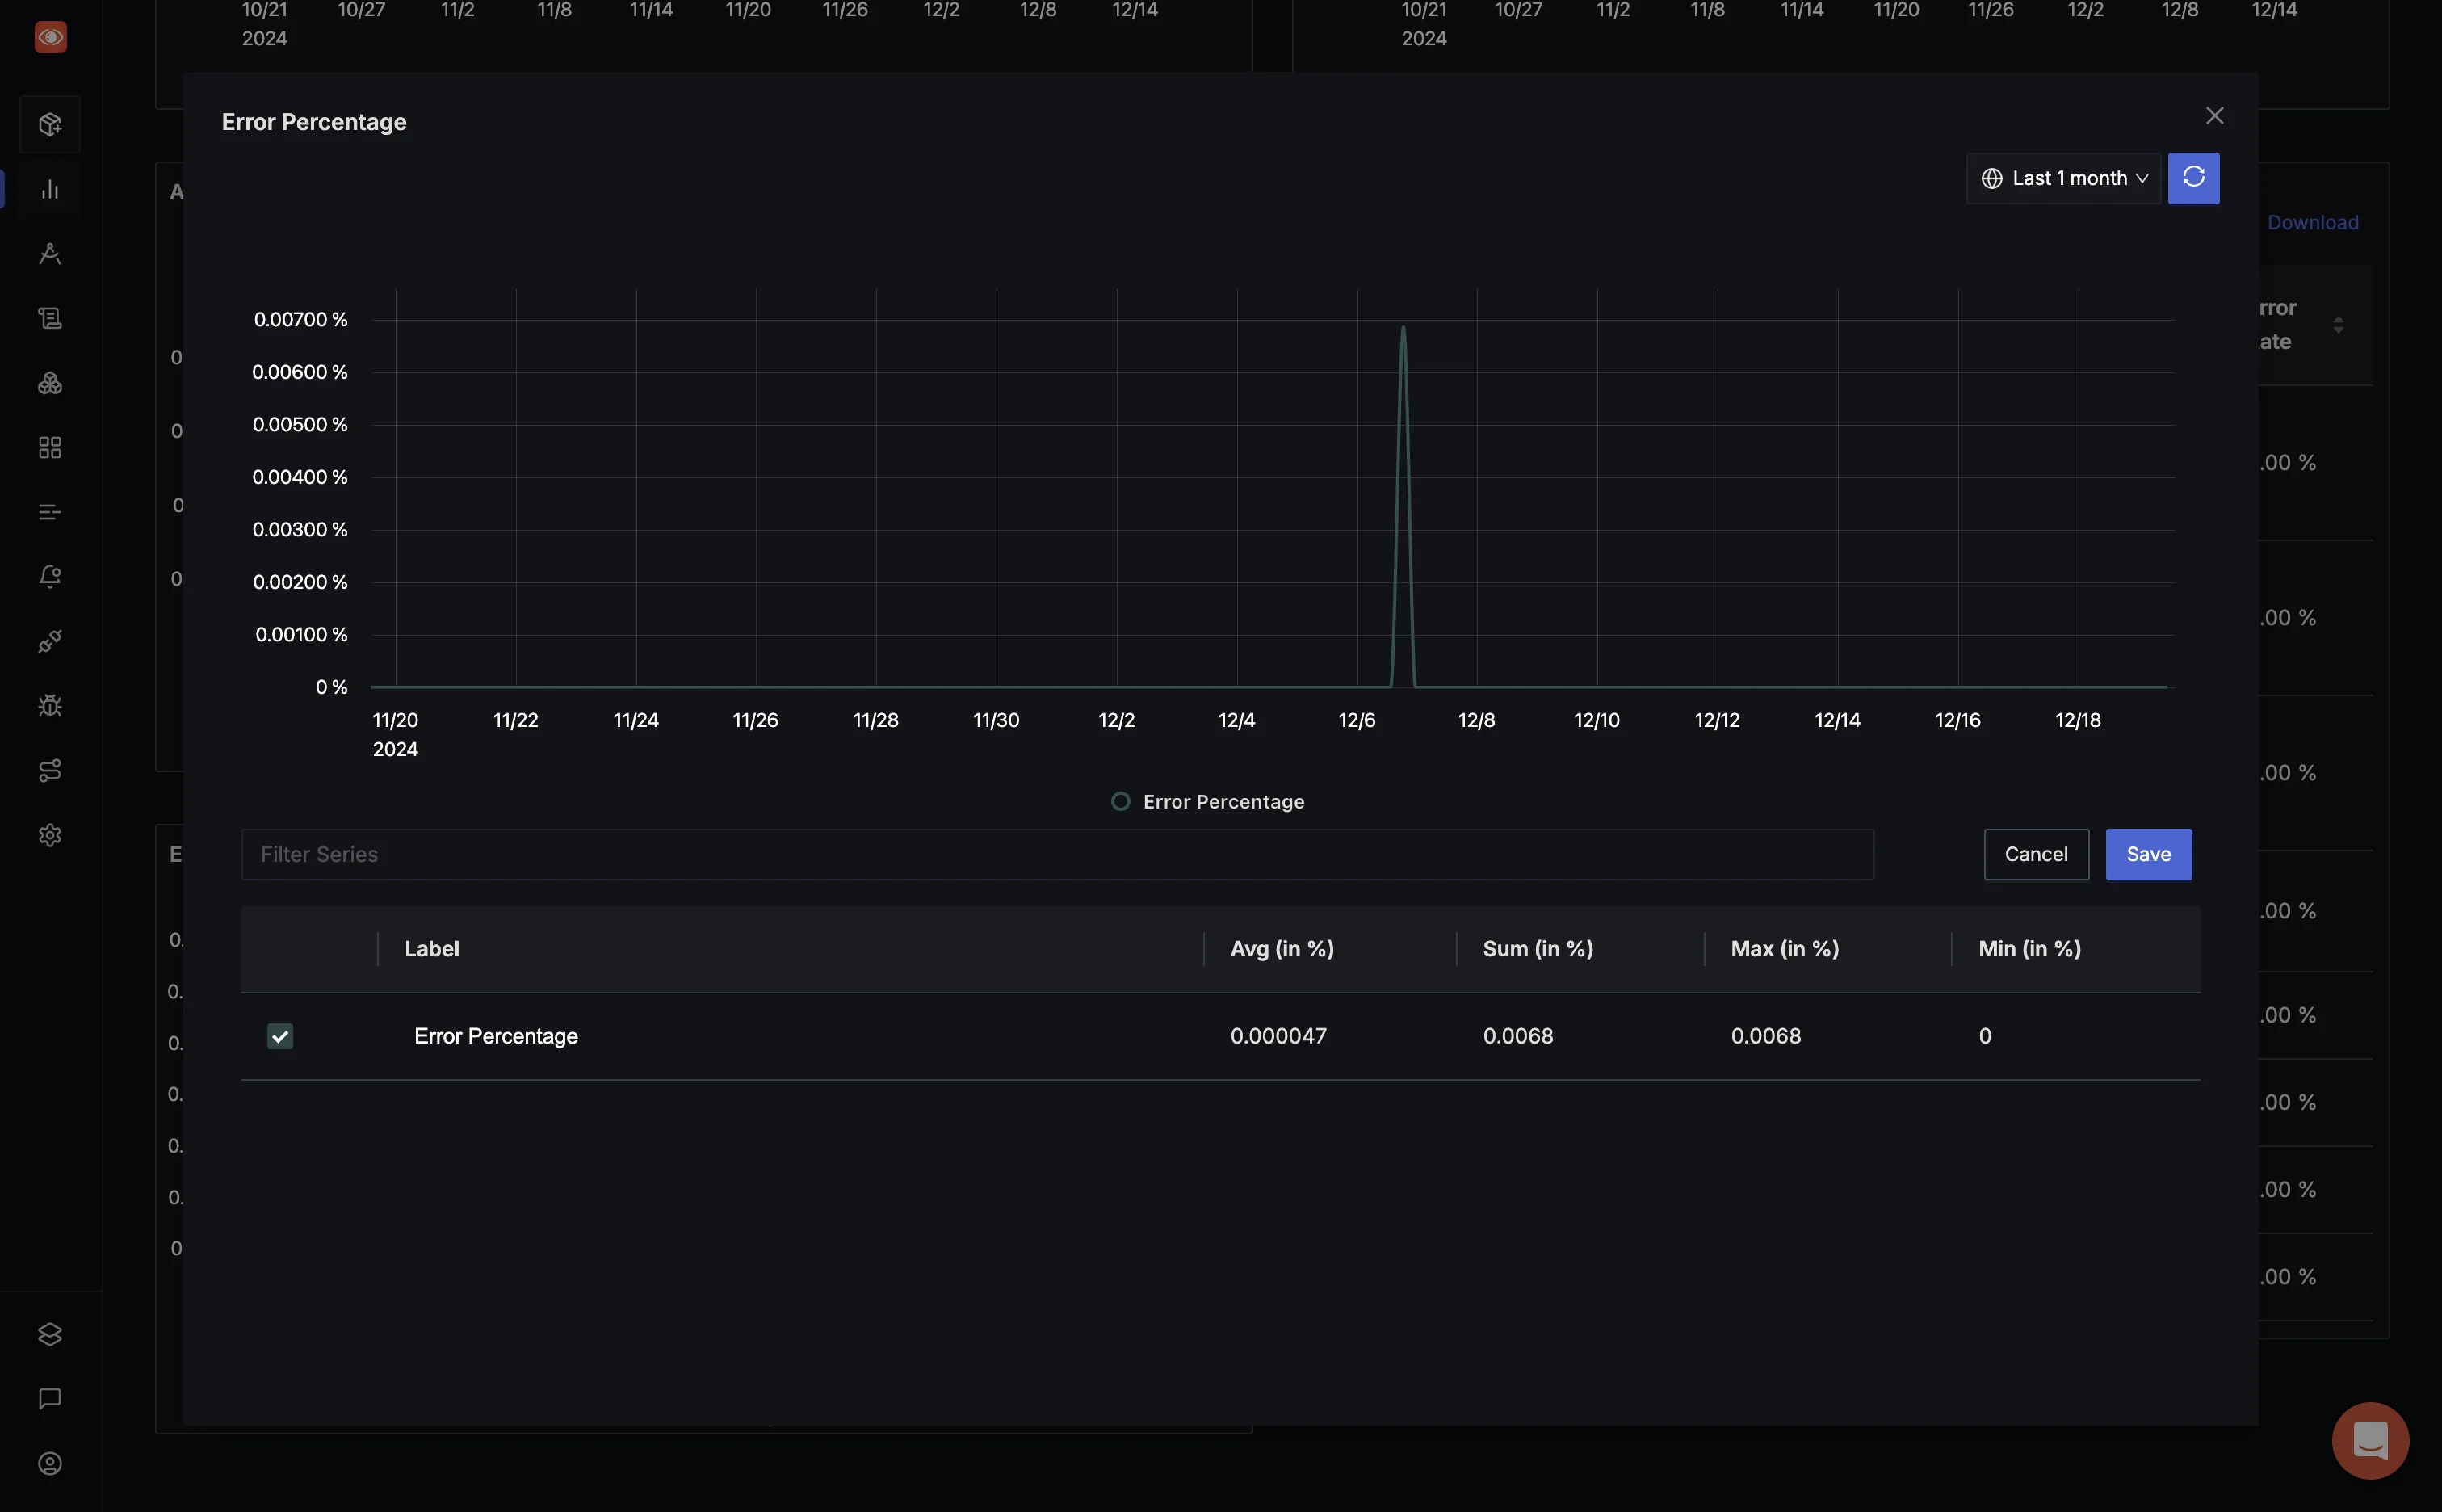This screenshot has width=2442, height=1512.
Task: Open the Support chat bubble sidebar icon
Action: click(50, 1399)
